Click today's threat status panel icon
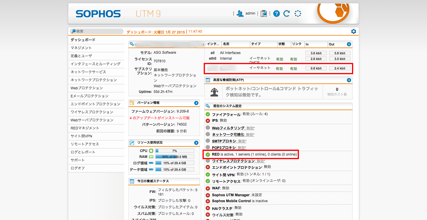This screenshot has height=220, width=427. [x=132, y=181]
